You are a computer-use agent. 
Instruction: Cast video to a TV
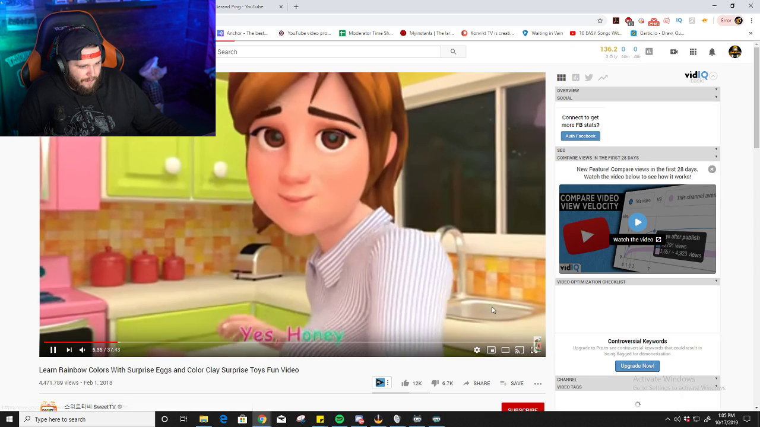520,350
